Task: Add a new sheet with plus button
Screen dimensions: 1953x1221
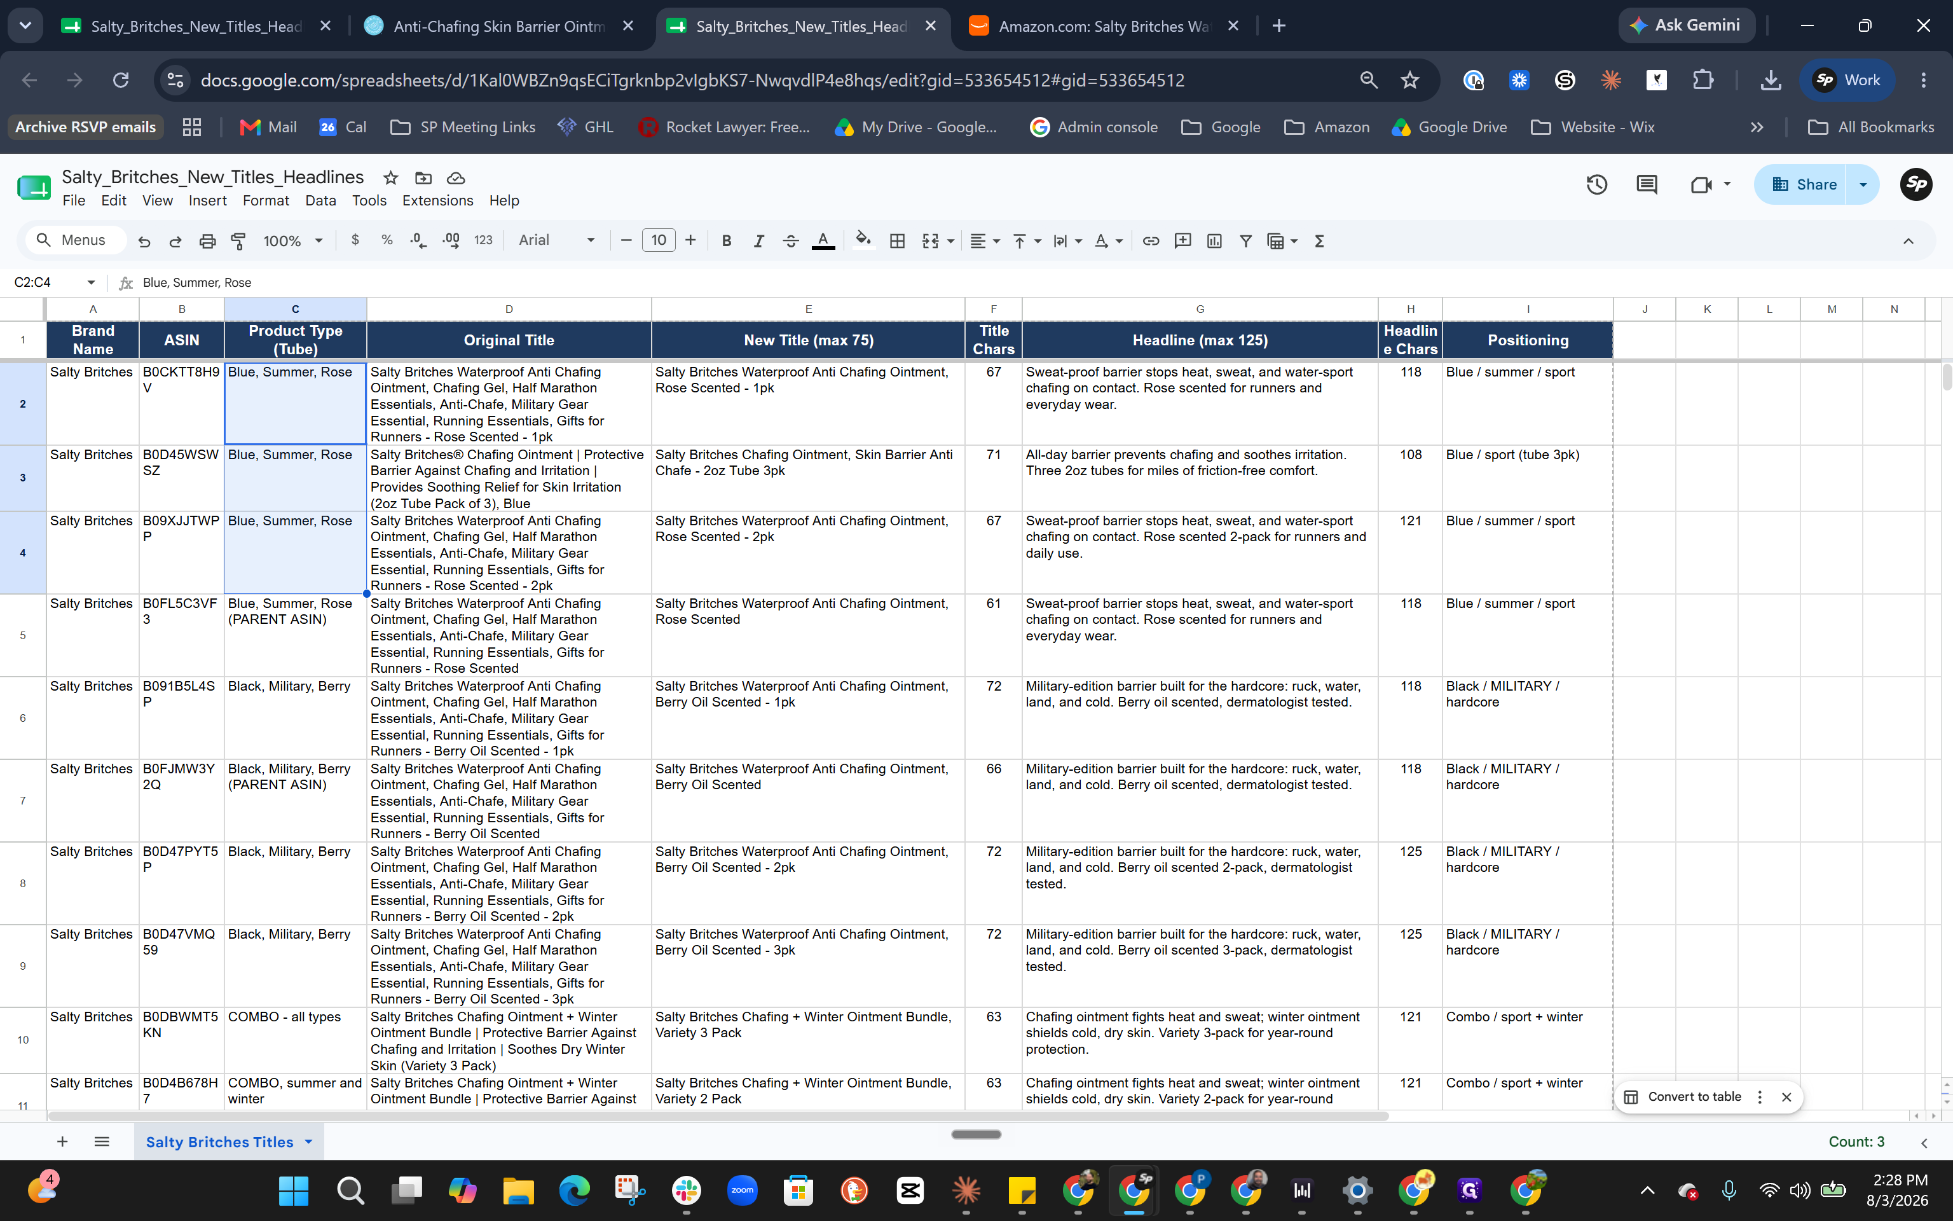Action: (62, 1141)
